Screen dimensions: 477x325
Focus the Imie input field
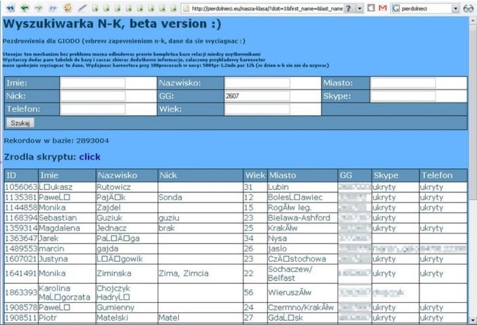click(93, 83)
